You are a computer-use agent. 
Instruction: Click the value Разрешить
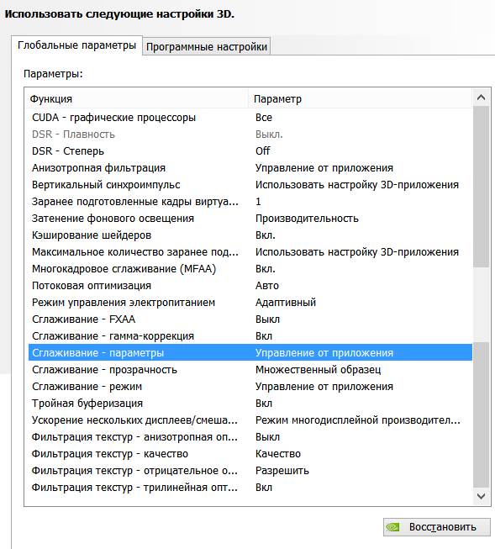pos(282,470)
